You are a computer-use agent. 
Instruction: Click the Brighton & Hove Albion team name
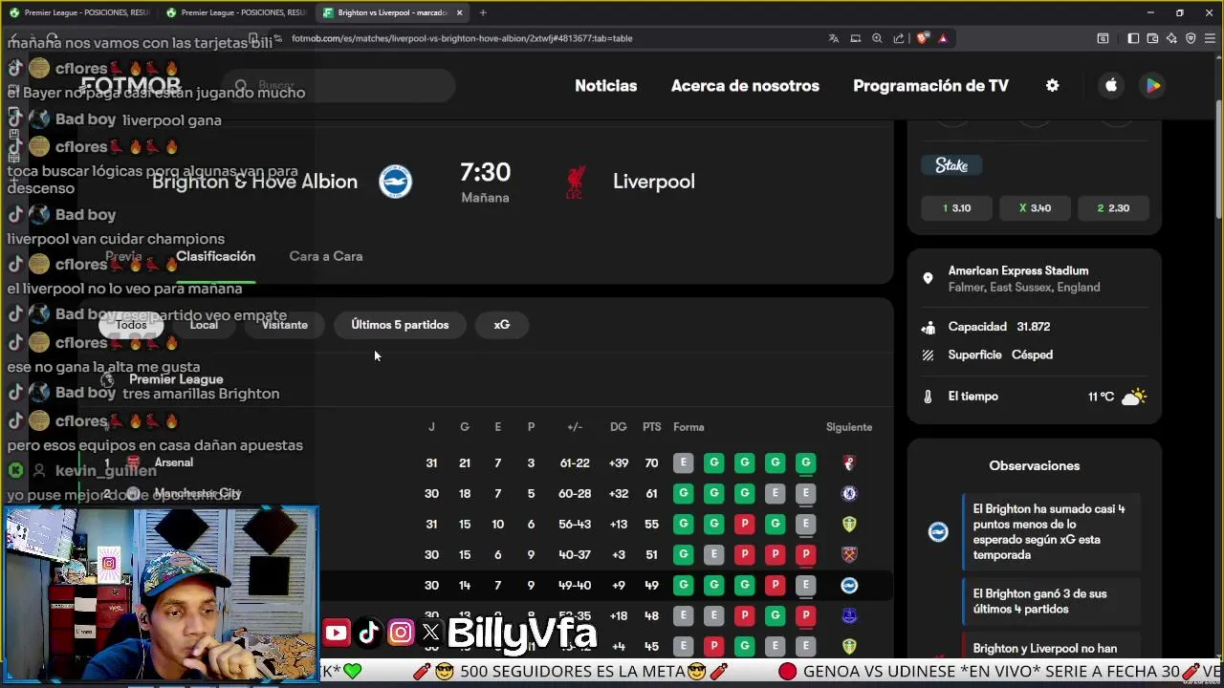(254, 182)
